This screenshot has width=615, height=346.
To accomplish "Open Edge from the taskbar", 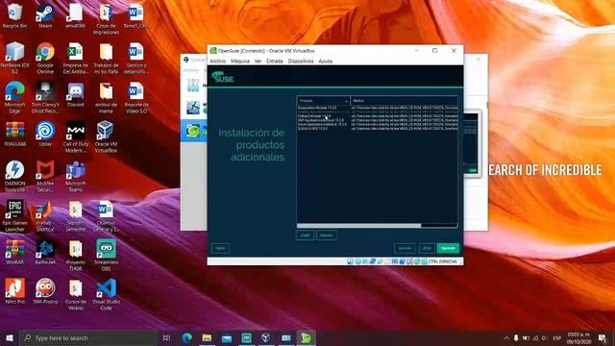I will (187, 337).
